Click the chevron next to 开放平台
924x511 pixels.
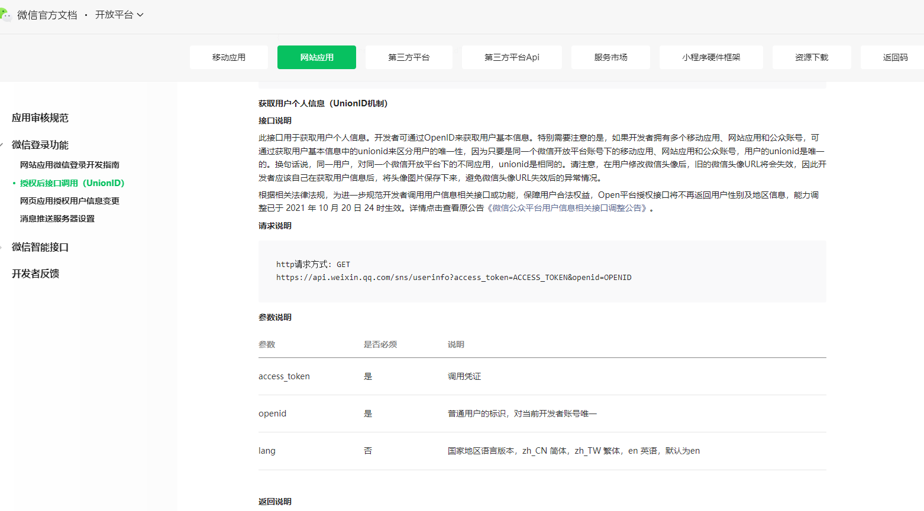coord(140,15)
